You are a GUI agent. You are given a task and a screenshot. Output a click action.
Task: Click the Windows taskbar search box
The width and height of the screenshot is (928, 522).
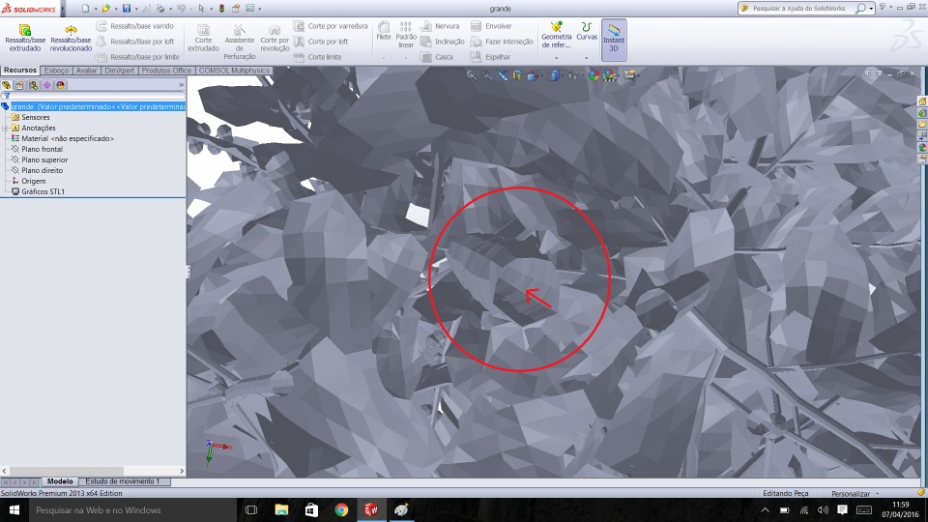click(132, 509)
